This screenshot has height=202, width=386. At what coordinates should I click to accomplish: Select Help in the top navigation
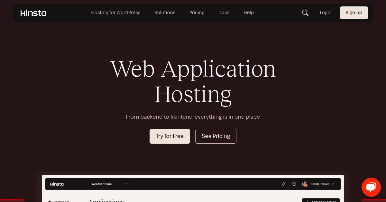[x=249, y=13]
